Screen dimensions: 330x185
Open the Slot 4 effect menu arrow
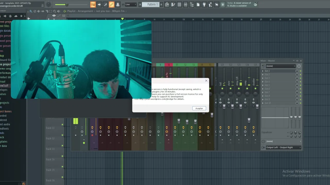tap(263, 82)
